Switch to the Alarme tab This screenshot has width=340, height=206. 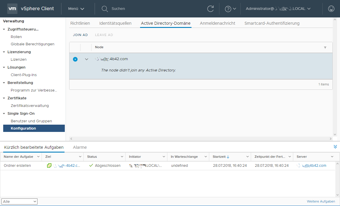click(x=80, y=147)
